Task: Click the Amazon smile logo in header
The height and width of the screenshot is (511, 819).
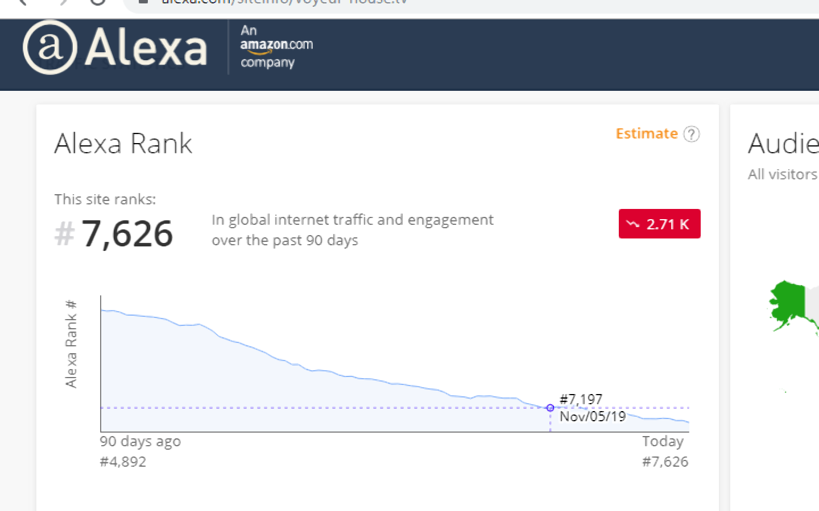Action: pos(276,46)
